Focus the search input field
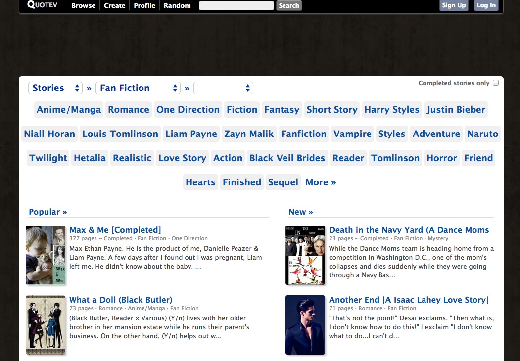This screenshot has width=520, height=361. tap(236, 5)
